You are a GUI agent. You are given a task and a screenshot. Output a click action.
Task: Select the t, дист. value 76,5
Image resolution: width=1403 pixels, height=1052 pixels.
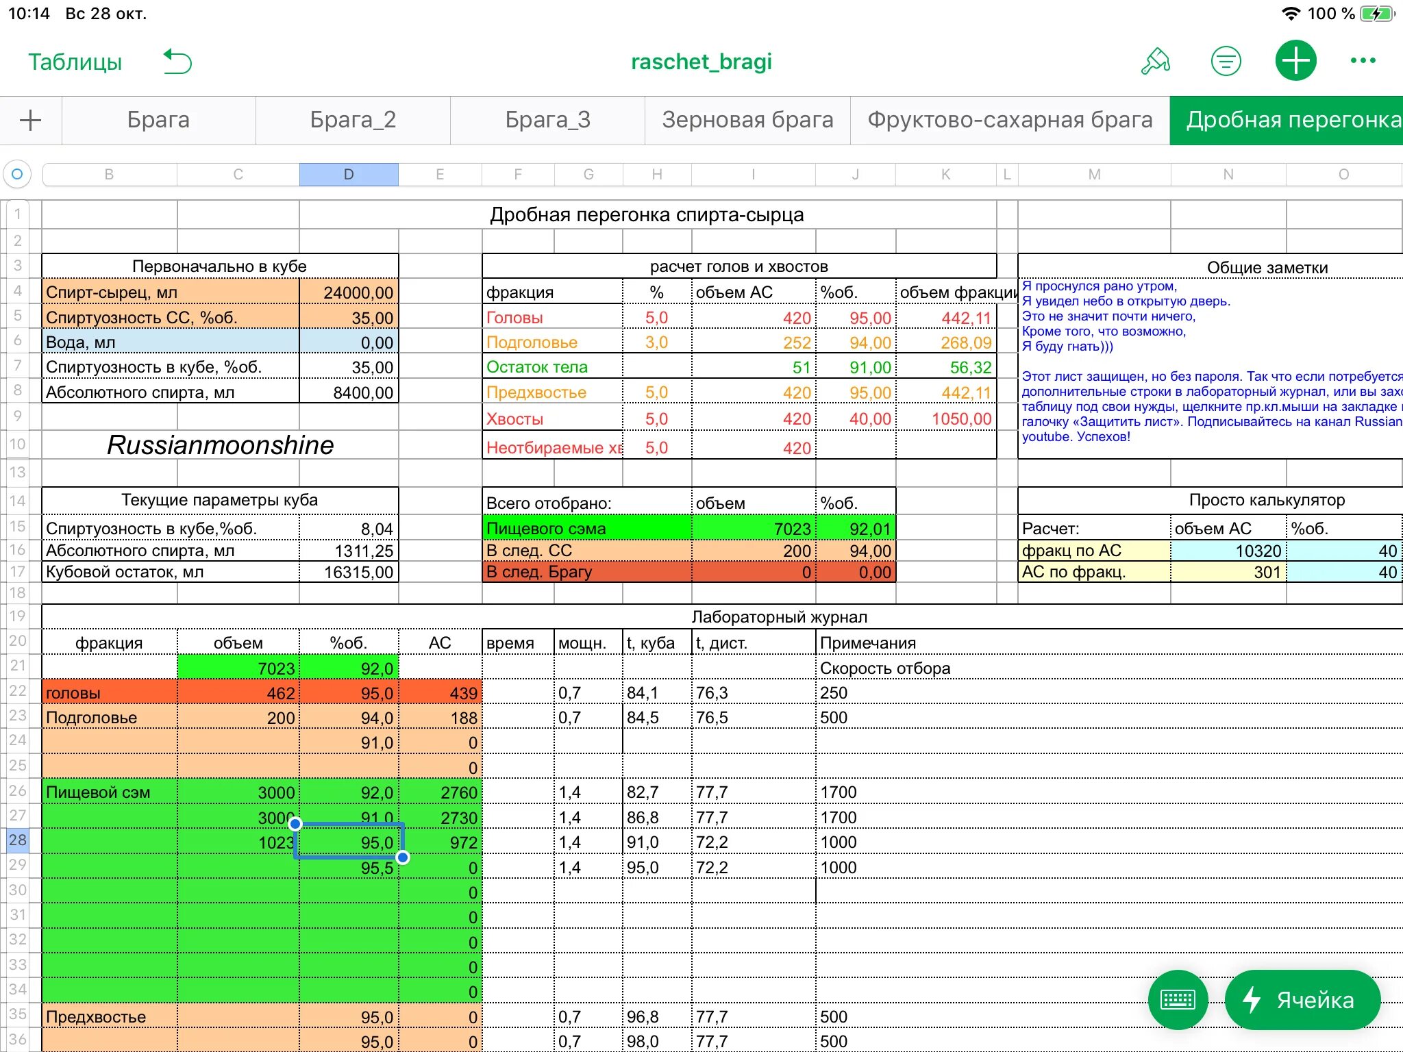tap(754, 717)
